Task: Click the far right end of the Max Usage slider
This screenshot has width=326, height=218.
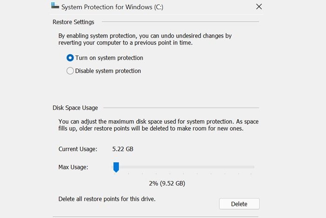Action: pos(253,167)
